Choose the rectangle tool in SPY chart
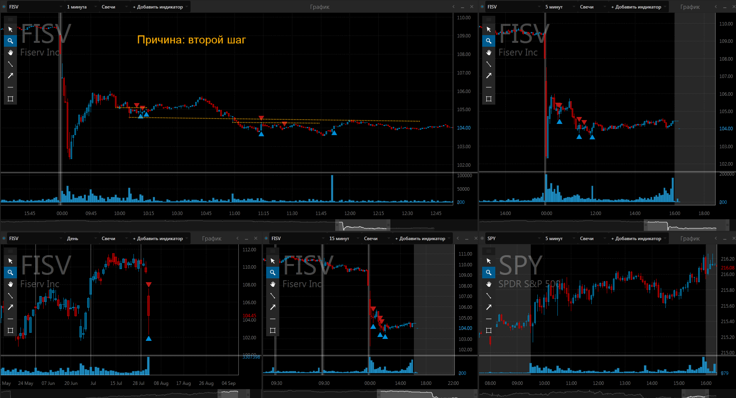736x398 pixels. 489,330
